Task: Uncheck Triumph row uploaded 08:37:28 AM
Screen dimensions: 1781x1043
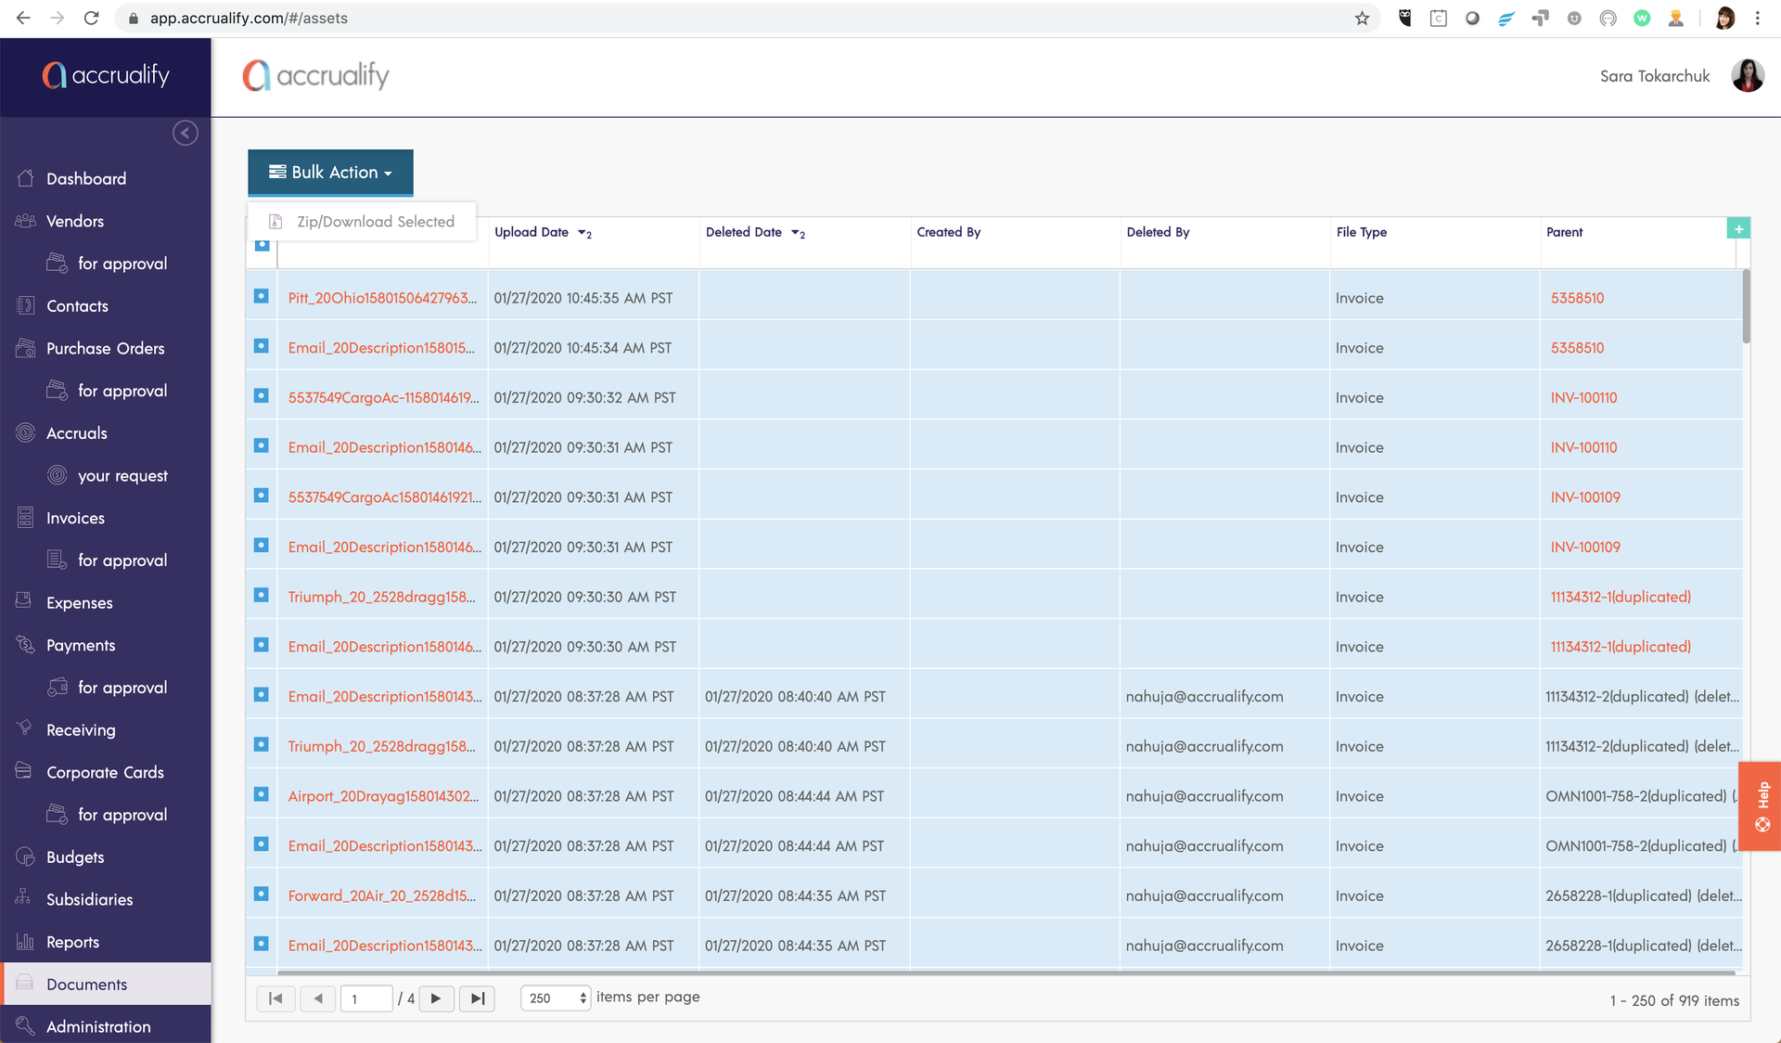Action: tap(262, 744)
